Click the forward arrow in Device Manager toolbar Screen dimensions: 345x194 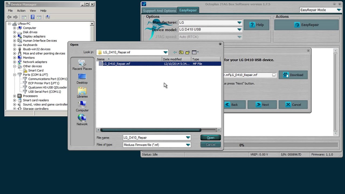(15, 17)
